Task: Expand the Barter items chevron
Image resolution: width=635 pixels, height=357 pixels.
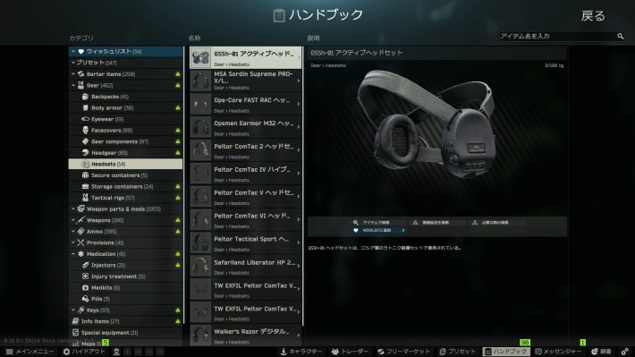Action: [73, 74]
